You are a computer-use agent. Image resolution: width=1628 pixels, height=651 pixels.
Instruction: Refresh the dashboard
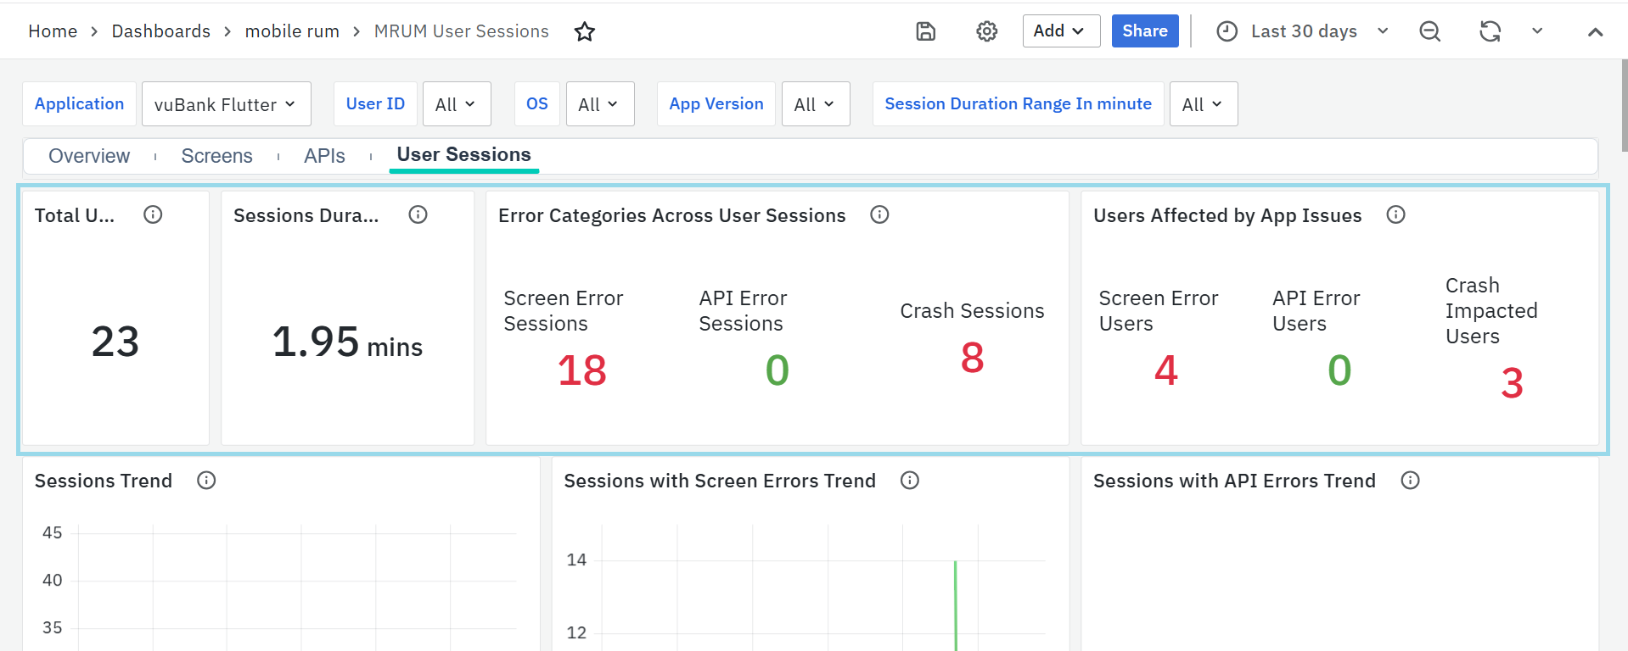(x=1490, y=31)
